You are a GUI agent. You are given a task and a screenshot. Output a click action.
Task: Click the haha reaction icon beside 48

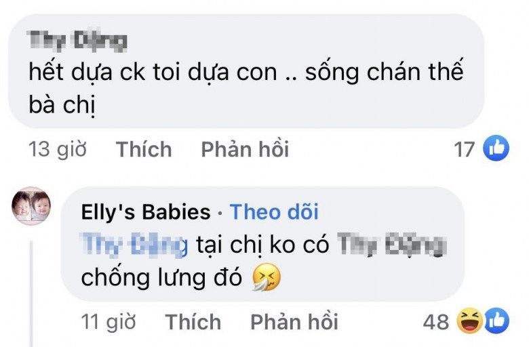click(x=471, y=322)
